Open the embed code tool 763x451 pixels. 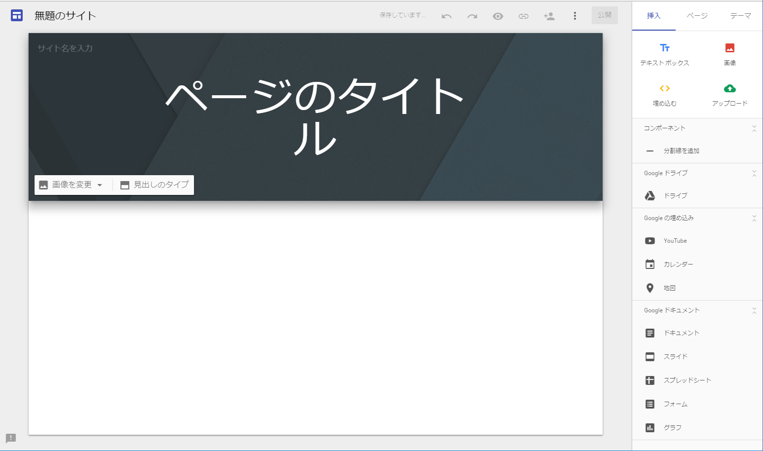pyautogui.click(x=665, y=95)
